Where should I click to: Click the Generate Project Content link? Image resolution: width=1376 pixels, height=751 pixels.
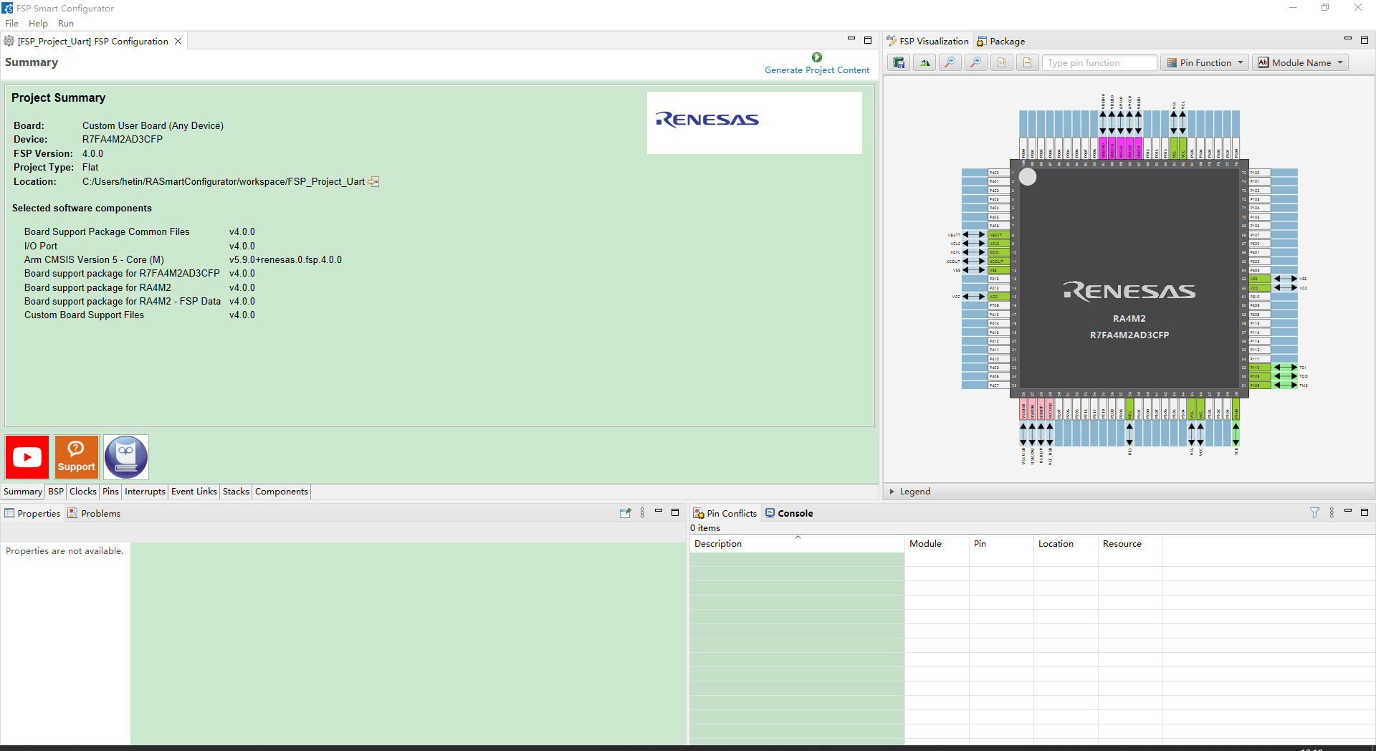click(x=817, y=70)
